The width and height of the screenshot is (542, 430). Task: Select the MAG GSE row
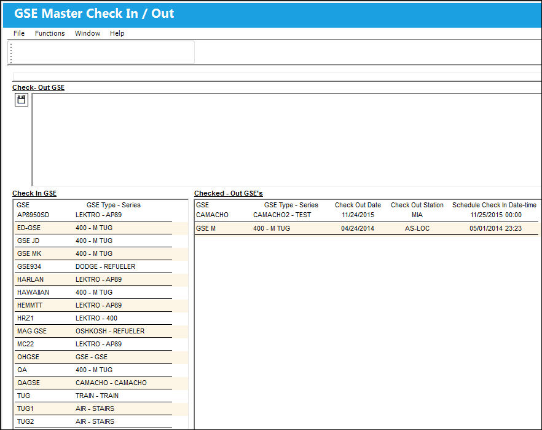tap(93, 331)
